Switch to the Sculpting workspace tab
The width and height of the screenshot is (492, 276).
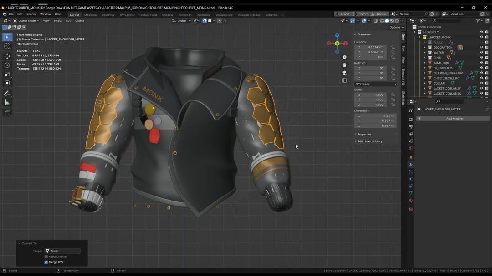(x=108, y=15)
